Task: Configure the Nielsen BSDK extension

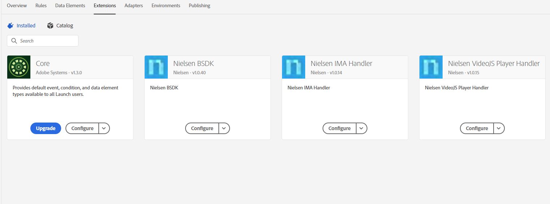Action: [x=202, y=128]
